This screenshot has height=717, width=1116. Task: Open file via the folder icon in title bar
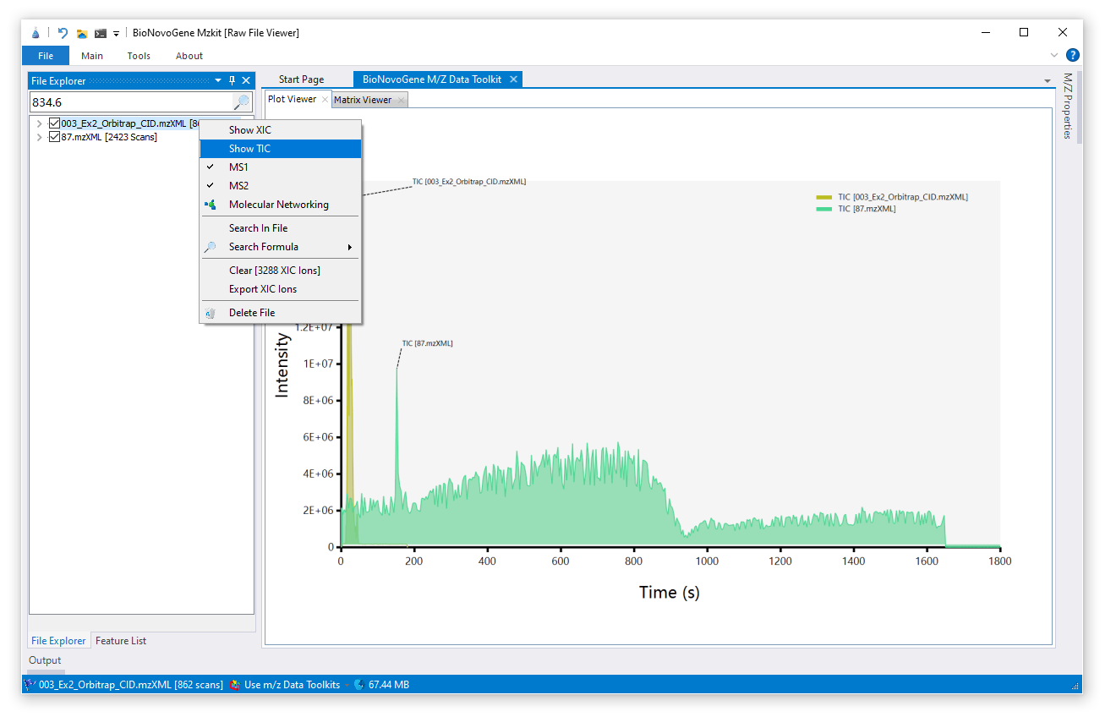(82, 34)
